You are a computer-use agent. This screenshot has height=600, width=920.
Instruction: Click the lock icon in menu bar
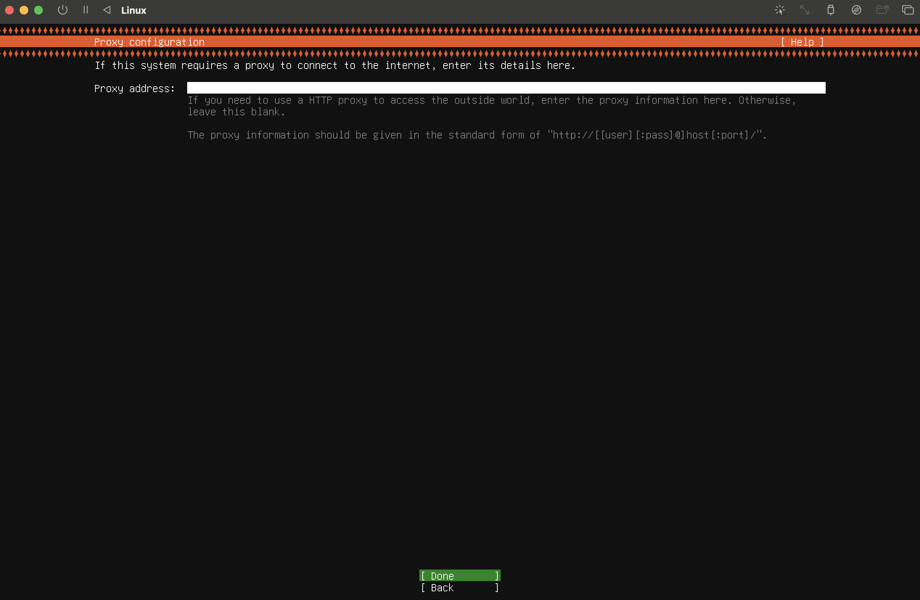point(831,9)
